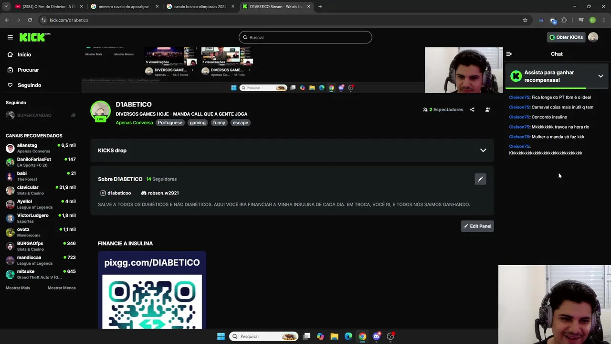Click the Apenas Conversa category link
Screen dimensions: 611x344
point(134,123)
